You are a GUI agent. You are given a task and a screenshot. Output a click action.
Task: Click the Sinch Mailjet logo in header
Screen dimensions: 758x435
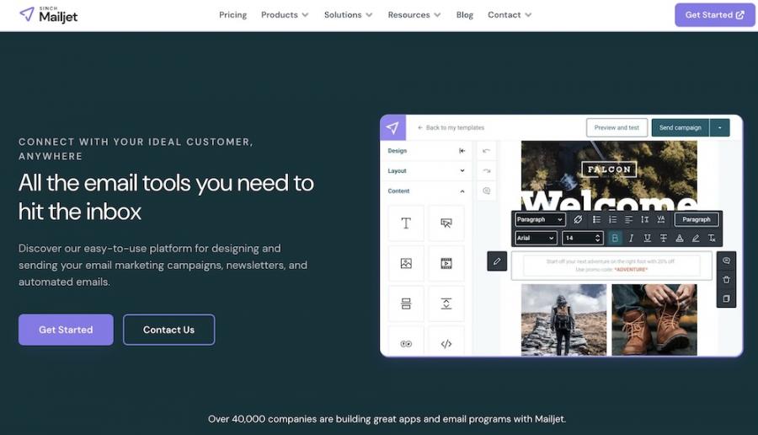pyautogui.click(x=48, y=15)
